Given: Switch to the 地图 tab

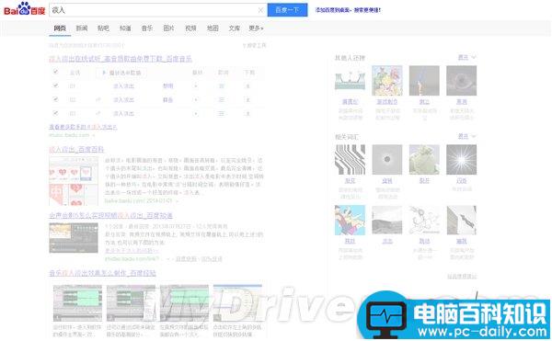Looking at the screenshot, I should (213, 28).
